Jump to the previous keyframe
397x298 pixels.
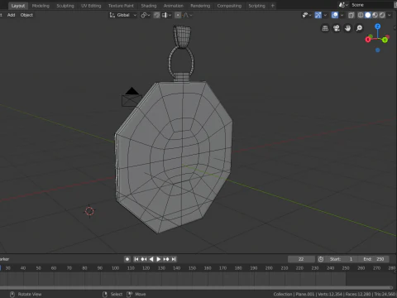pos(144,259)
